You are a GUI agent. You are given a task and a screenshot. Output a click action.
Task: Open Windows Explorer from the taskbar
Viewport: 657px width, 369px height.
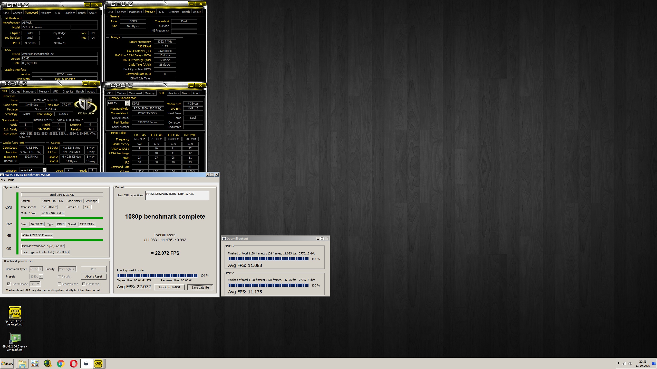22,364
